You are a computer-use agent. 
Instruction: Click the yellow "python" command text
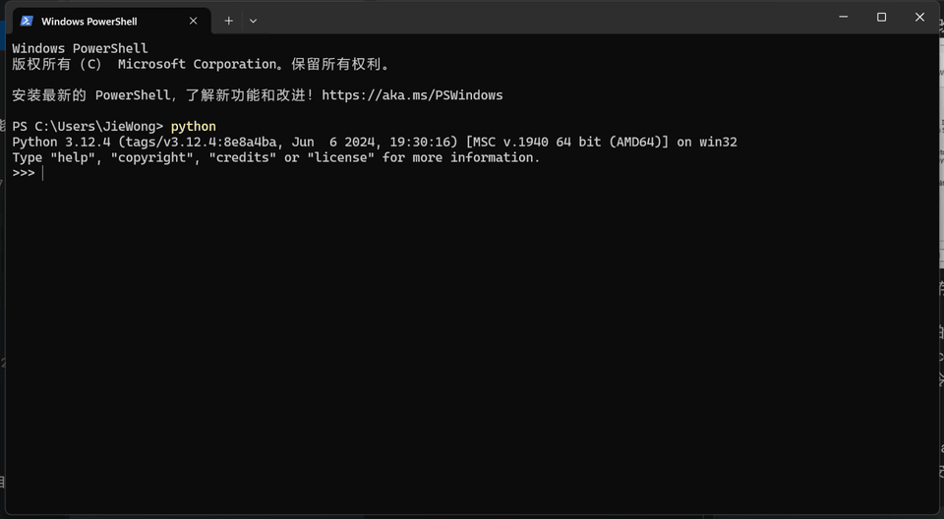[x=193, y=127]
